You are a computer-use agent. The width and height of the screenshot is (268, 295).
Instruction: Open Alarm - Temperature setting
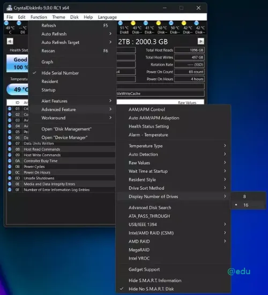click(173, 135)
